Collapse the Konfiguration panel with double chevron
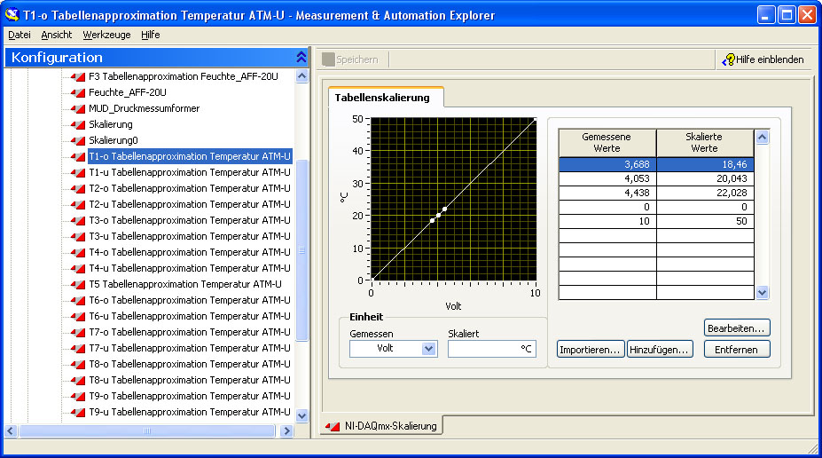822x458 pixels. [x=301, y=57]
